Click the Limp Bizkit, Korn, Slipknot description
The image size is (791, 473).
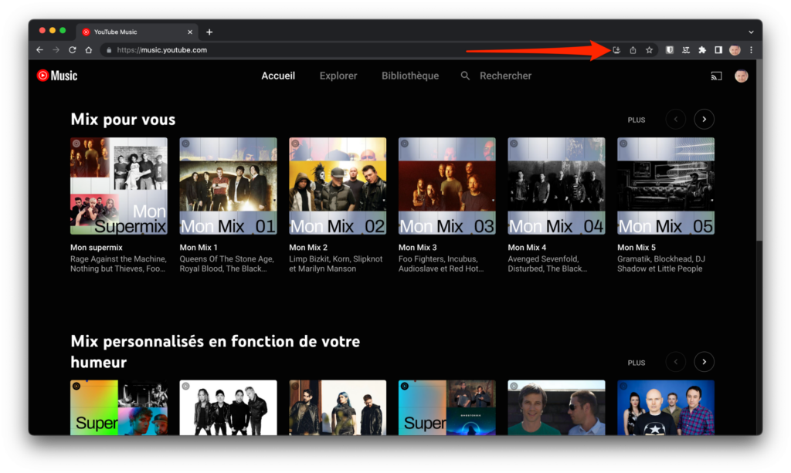click(x=335, y=263)
